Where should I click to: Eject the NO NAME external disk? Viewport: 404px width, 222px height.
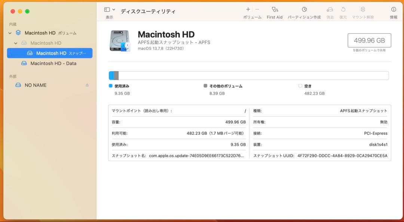coord(87,85)
